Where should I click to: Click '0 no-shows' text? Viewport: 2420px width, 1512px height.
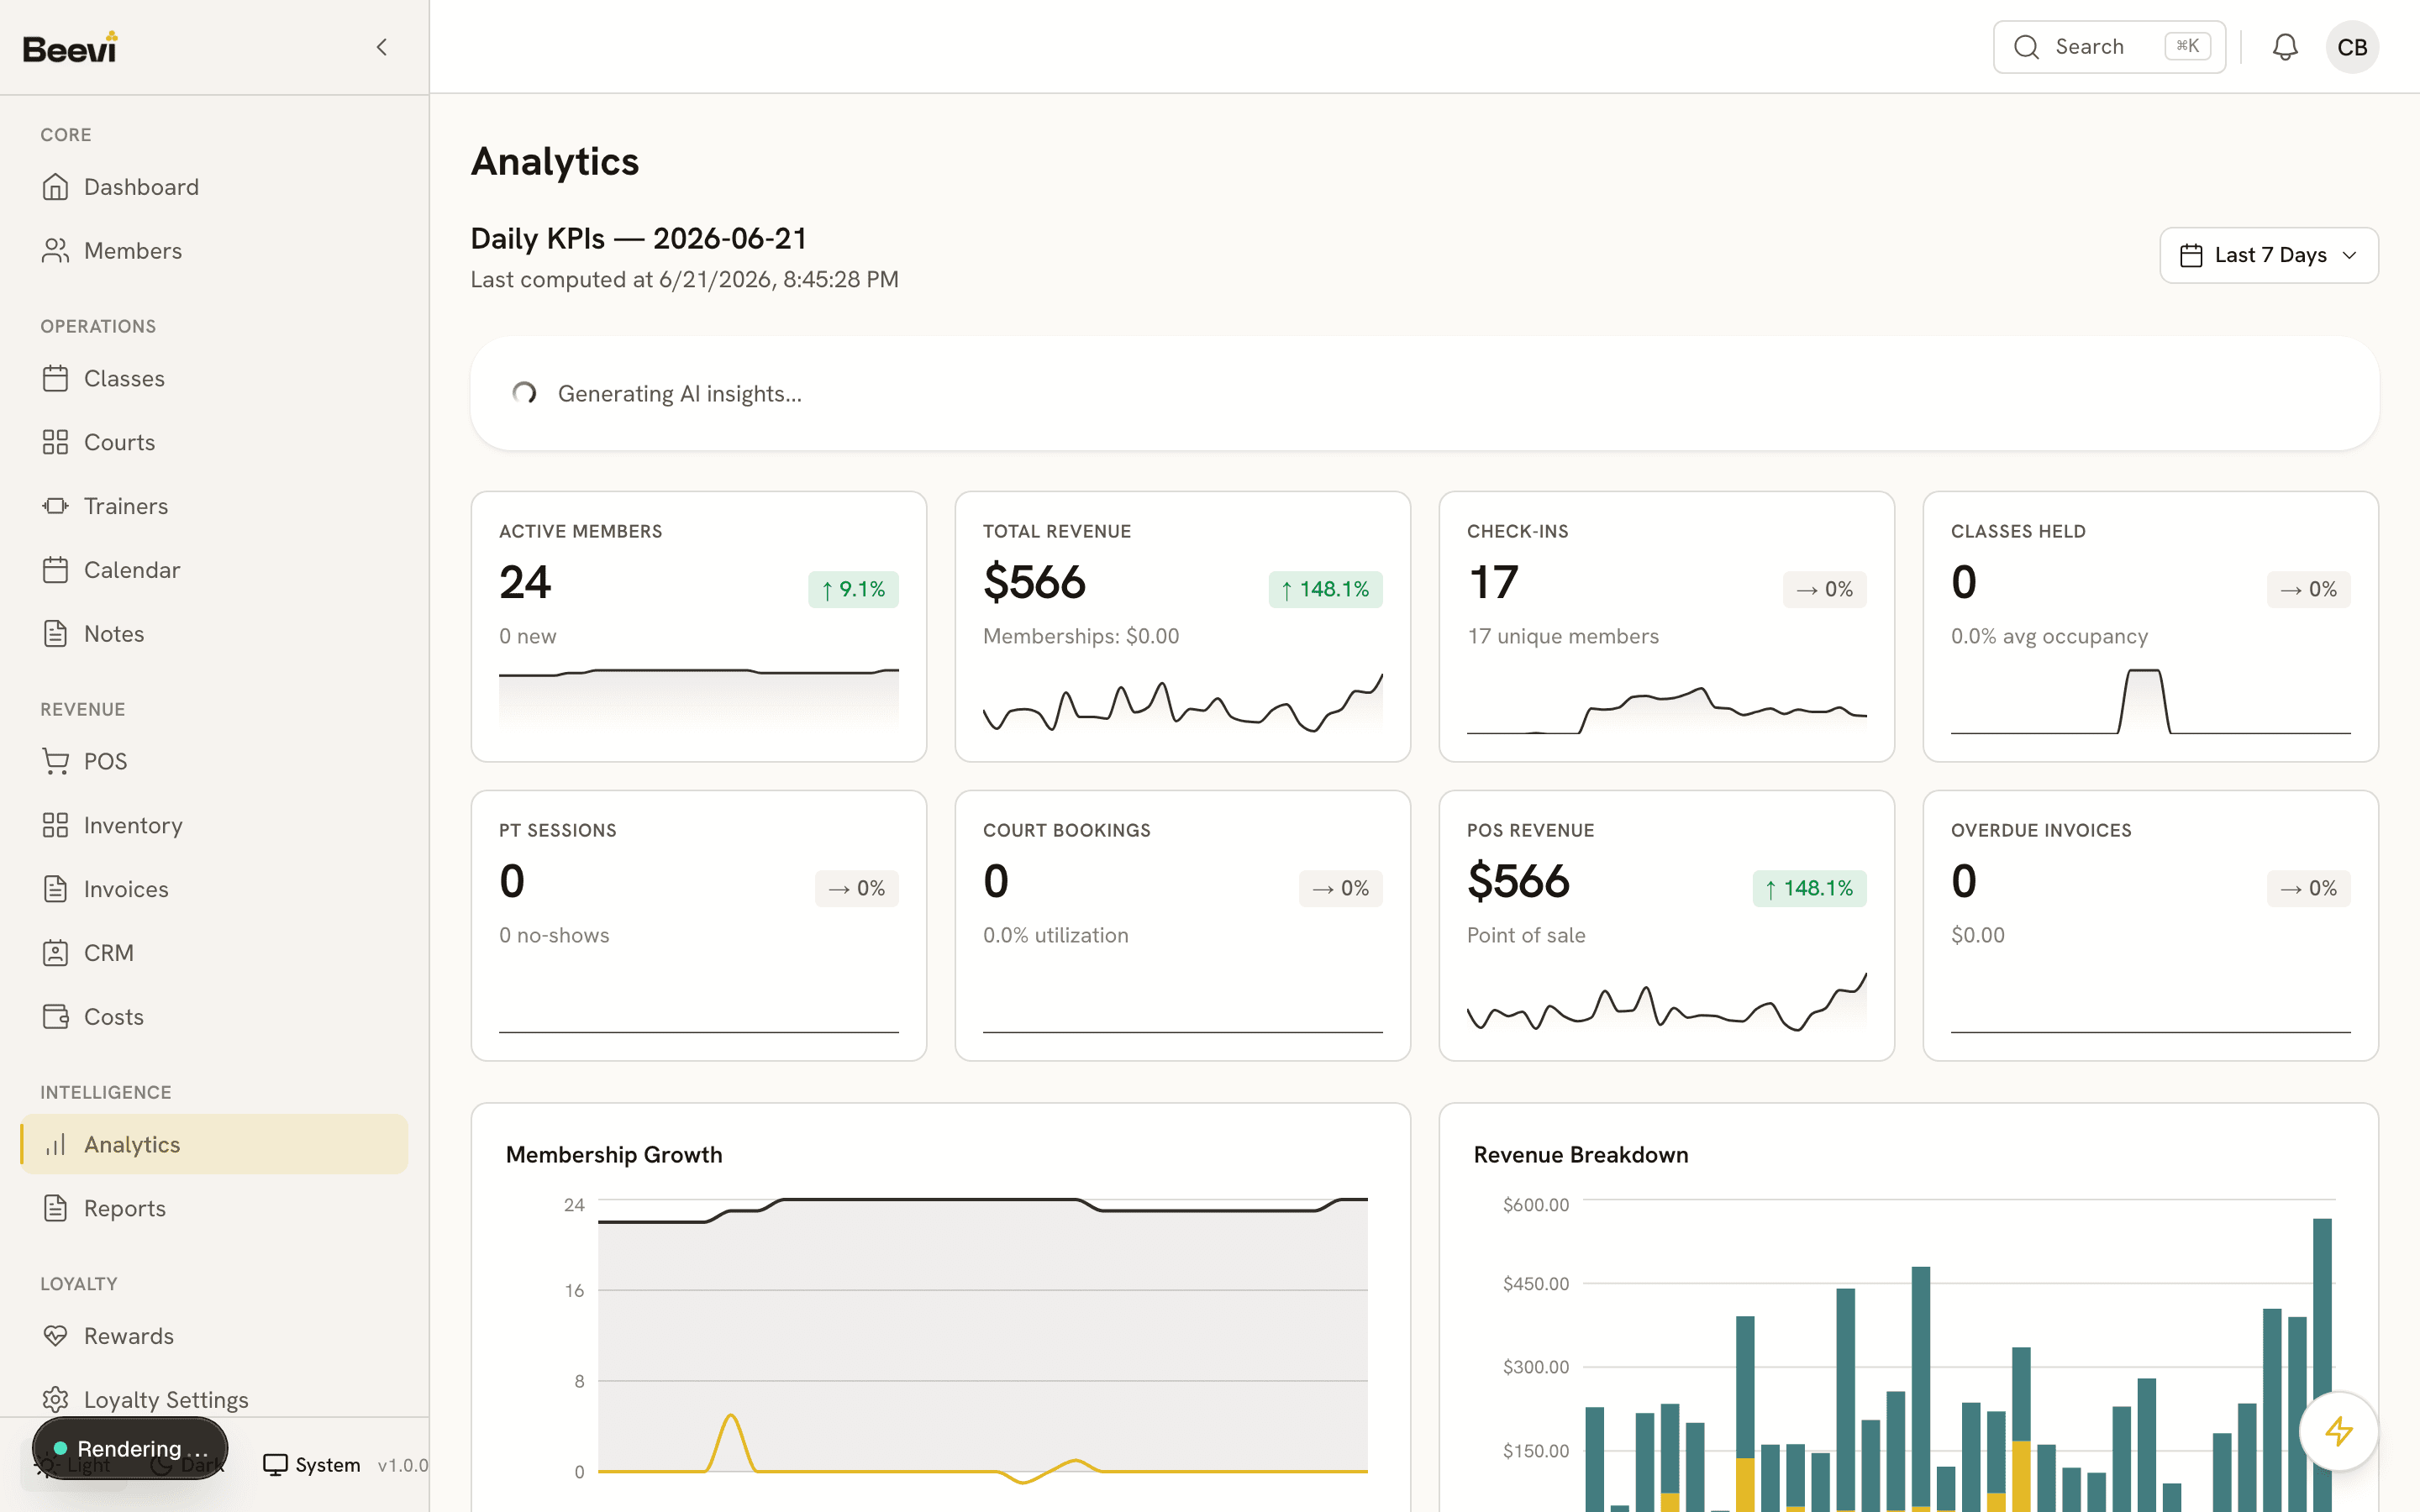(x=554, y=935)
